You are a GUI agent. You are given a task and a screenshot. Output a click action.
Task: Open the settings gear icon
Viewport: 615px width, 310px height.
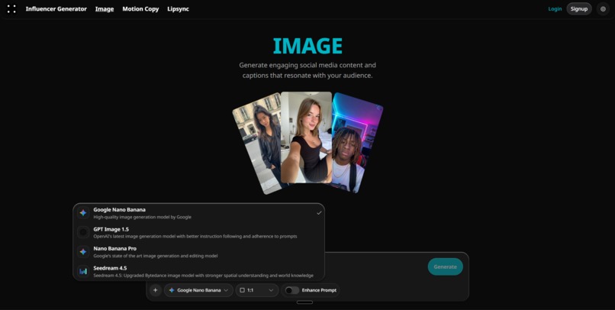(x=603, y=8)
